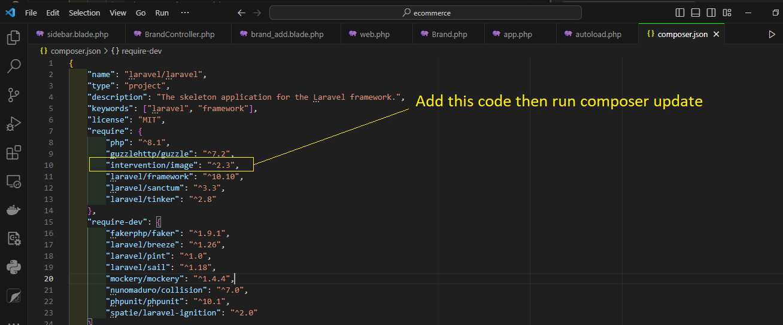Toggle the primary side bar layout
This screenshot has width=783, height=325.
coord(680,13)
